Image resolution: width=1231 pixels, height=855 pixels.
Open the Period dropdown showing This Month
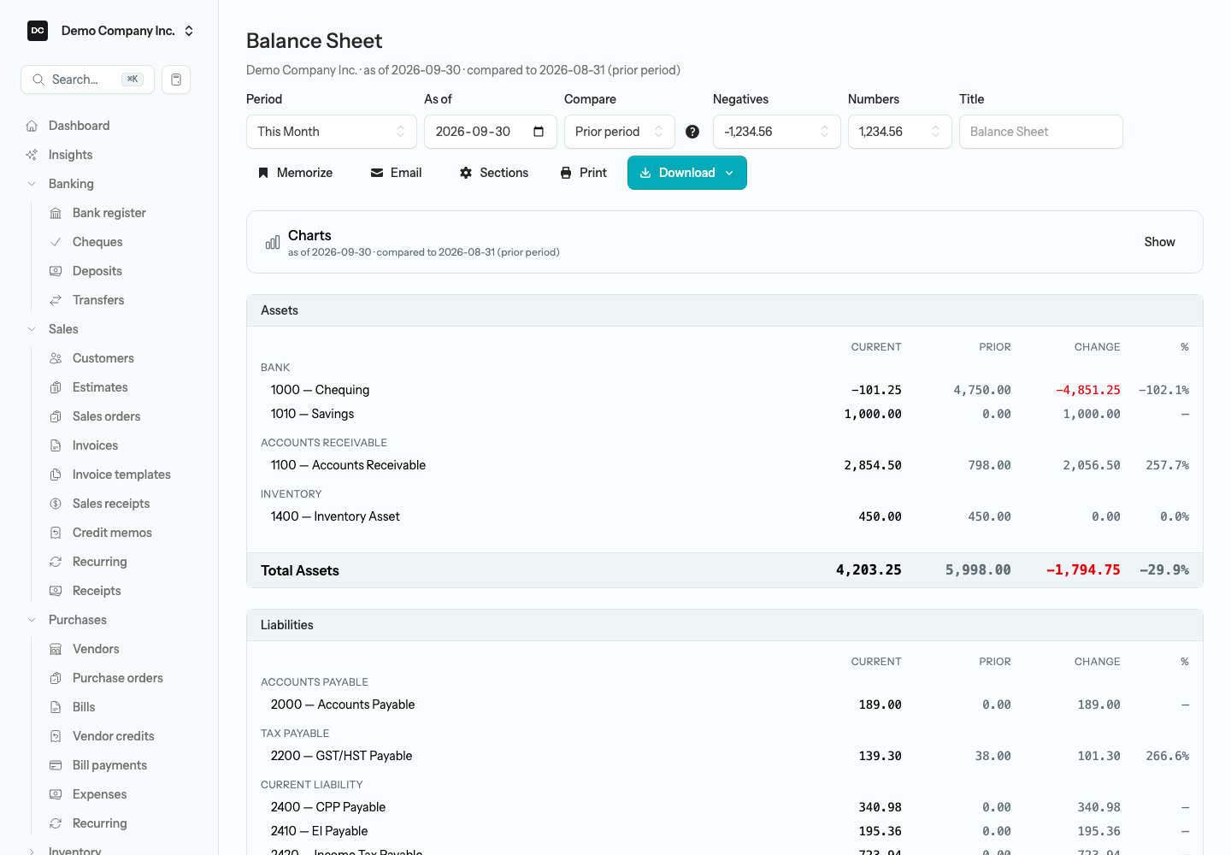[x=332, y=132]
